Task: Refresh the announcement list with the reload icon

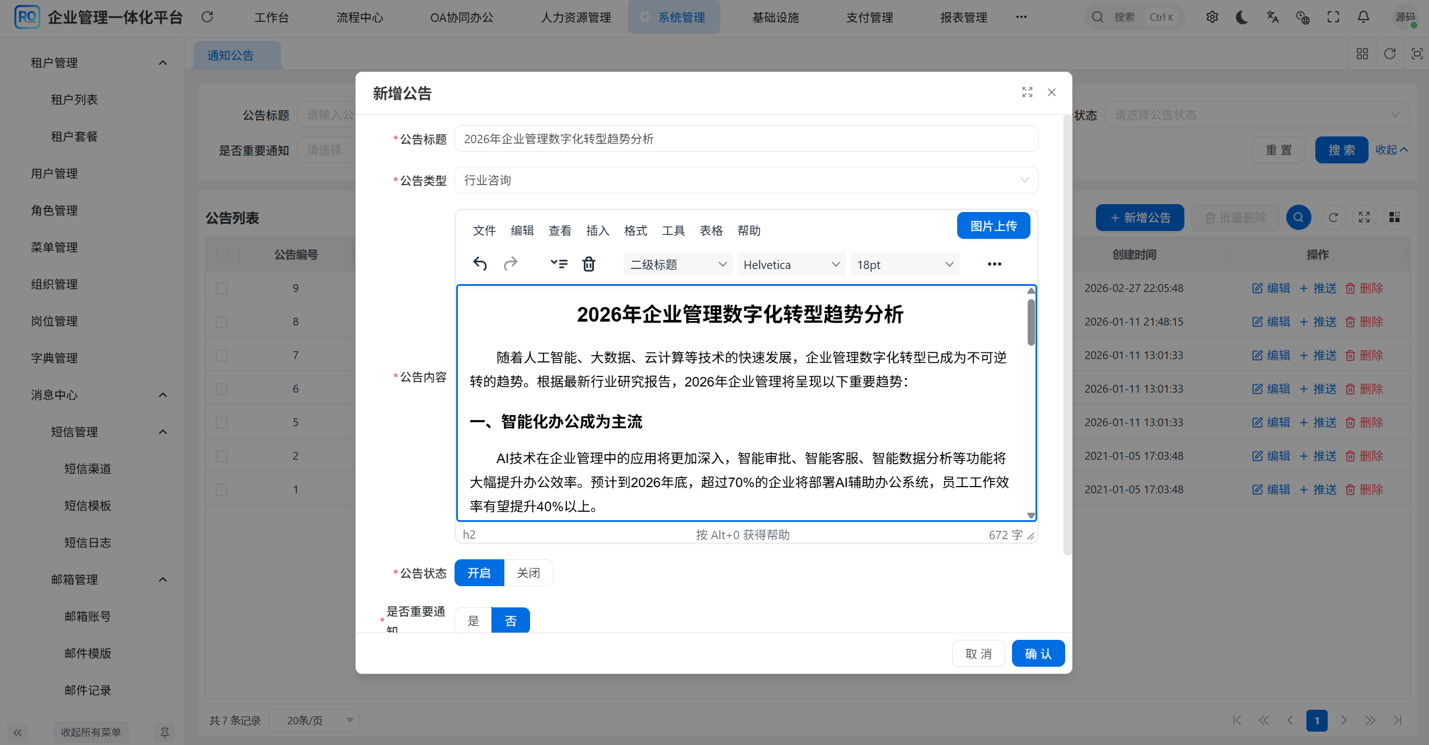Action: point(1334,217)
